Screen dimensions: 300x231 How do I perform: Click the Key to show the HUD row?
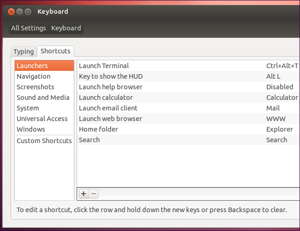[188, 76]
